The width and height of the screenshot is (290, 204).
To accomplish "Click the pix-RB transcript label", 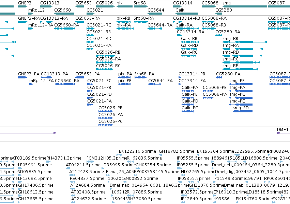I will click(x=123, y=18).
